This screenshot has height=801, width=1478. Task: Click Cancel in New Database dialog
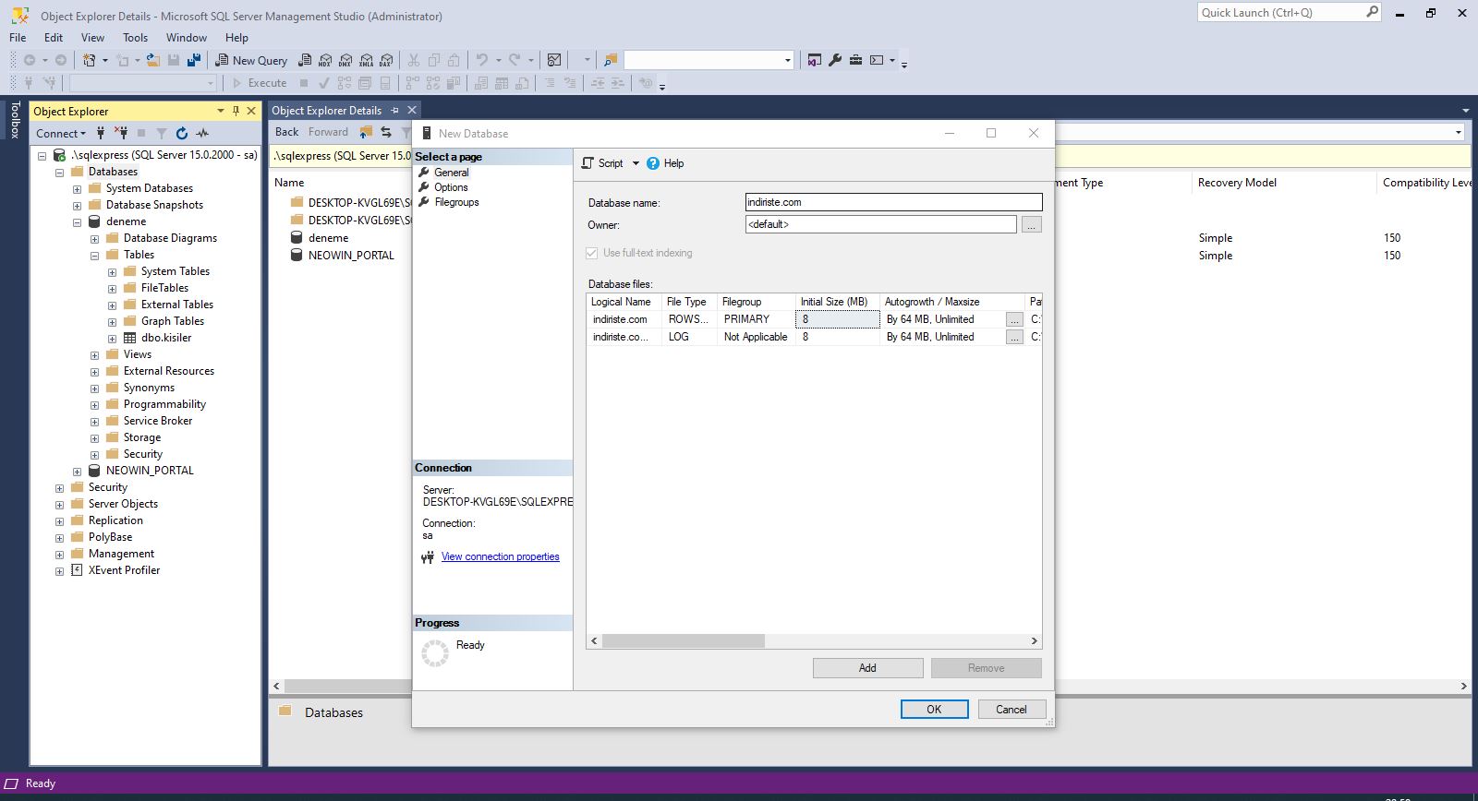1011,709
